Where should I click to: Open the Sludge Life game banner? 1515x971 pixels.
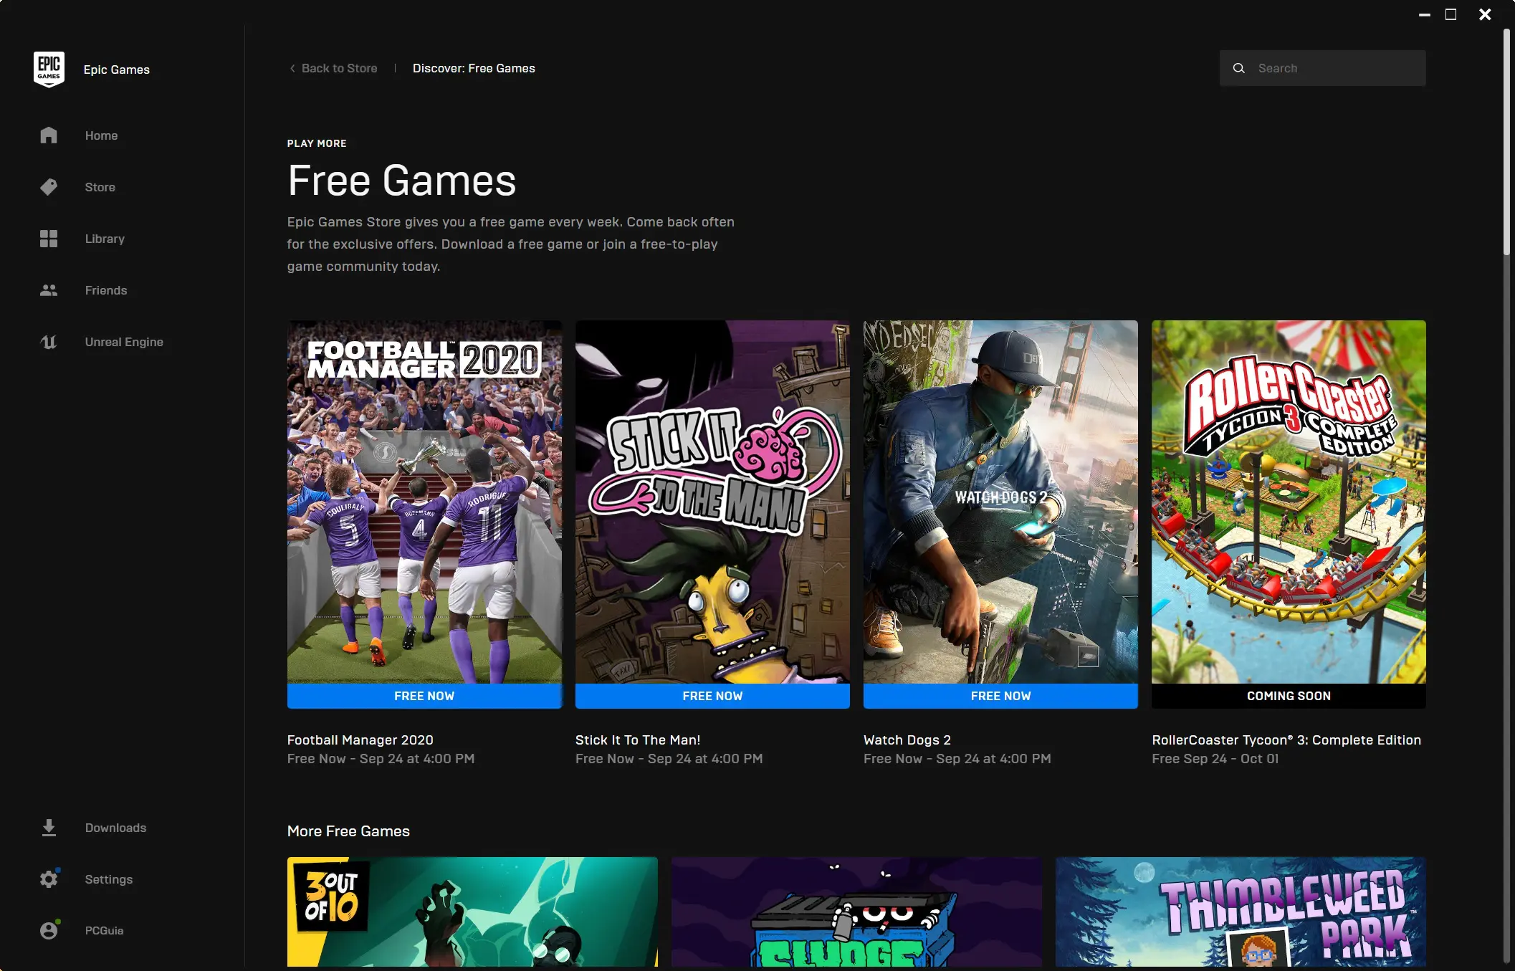[x=856, y=912]
